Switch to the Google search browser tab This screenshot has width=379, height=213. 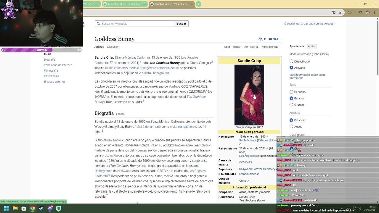pyautogui.click(x=124, y=4)
